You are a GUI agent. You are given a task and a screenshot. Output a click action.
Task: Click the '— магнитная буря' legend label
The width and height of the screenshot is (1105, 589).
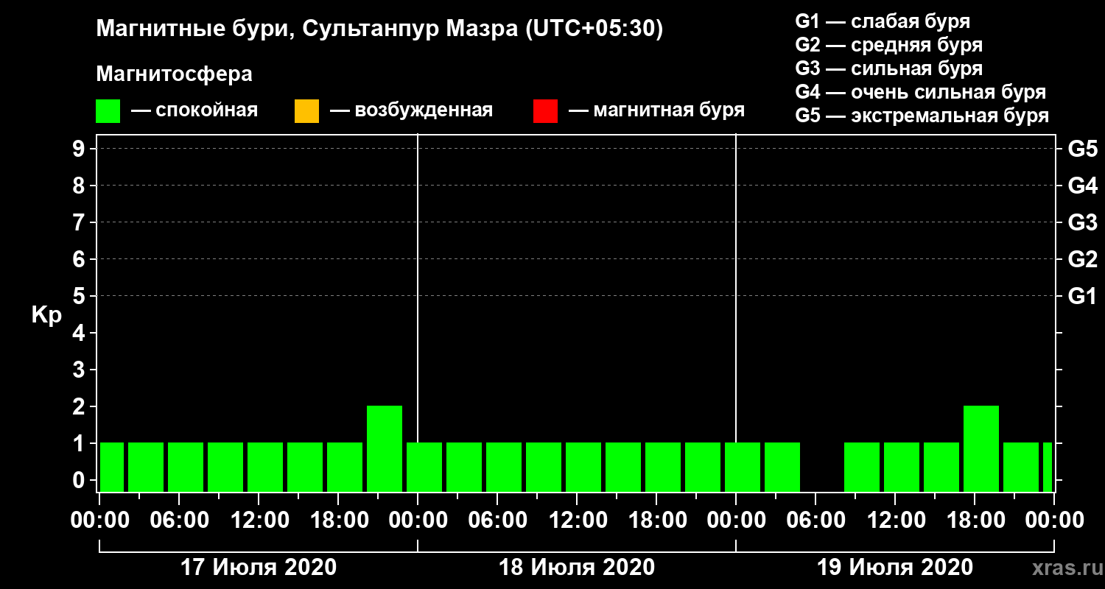tap(656, 111)
